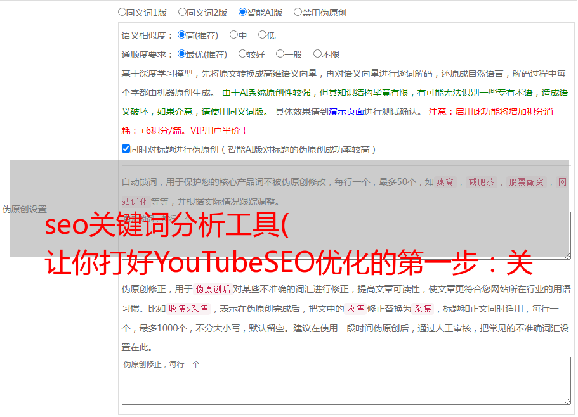The height and width of the screenshot is (417, 578).
Task: Open the 演示页面 link
Action: tap(346, 112)
